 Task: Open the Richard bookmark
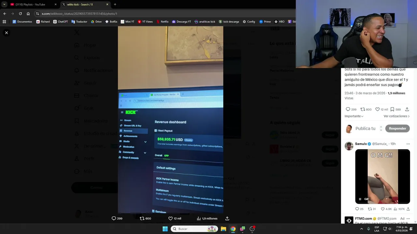(43, 21)
